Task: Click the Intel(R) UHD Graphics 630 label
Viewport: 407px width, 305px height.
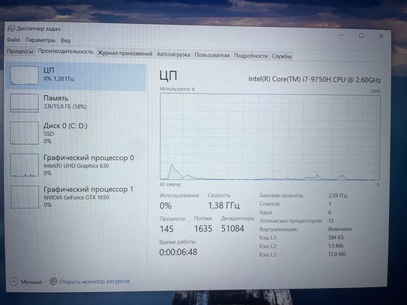Action: pos(76,166)
